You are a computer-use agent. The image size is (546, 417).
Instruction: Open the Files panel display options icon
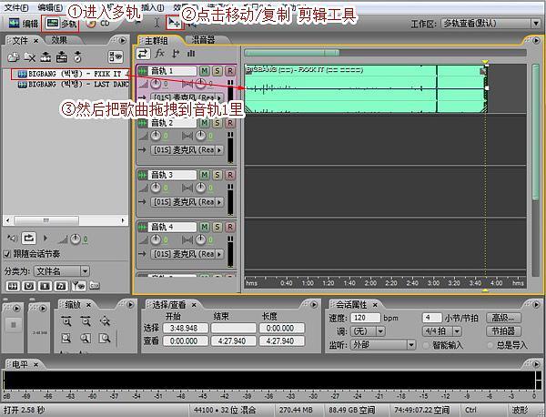116,56
